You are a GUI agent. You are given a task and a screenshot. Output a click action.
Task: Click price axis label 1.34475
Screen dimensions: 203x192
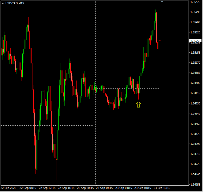coord(195,134)
